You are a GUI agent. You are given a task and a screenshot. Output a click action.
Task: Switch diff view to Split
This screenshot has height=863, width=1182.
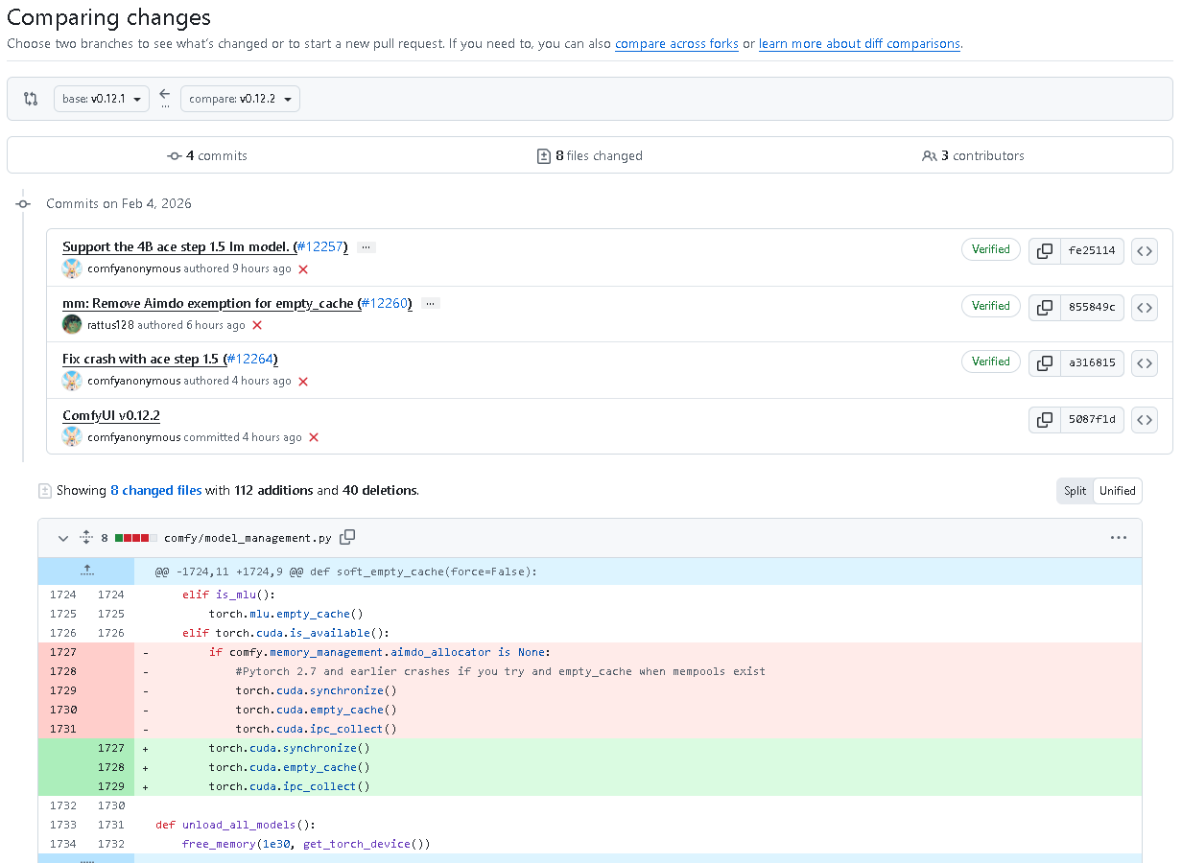(x=1075, y=491)
